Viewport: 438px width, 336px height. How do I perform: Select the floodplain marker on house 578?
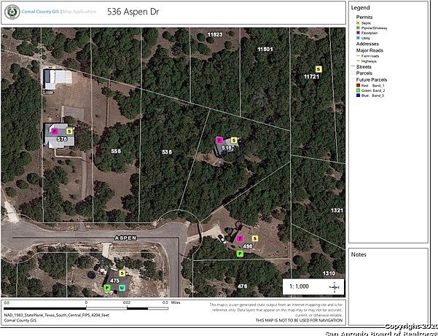click(x=55, y=131)
